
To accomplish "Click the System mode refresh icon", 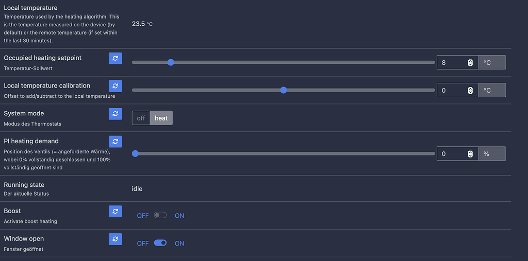I will tap(115, 114).
